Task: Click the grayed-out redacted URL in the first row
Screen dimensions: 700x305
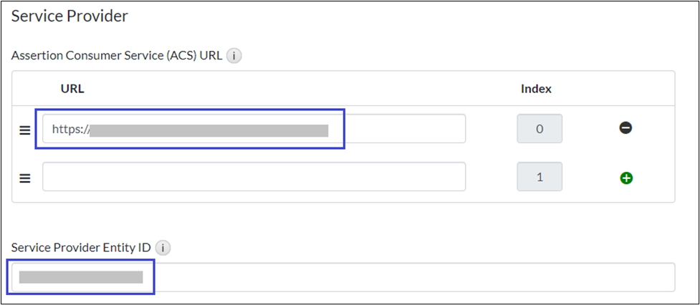Action: (x=209, y=130)
